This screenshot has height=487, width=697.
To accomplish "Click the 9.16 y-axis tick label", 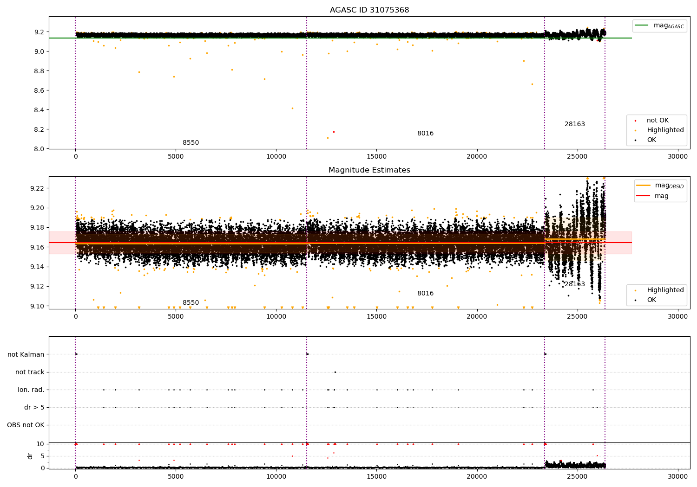I will (x=37, y=247).
